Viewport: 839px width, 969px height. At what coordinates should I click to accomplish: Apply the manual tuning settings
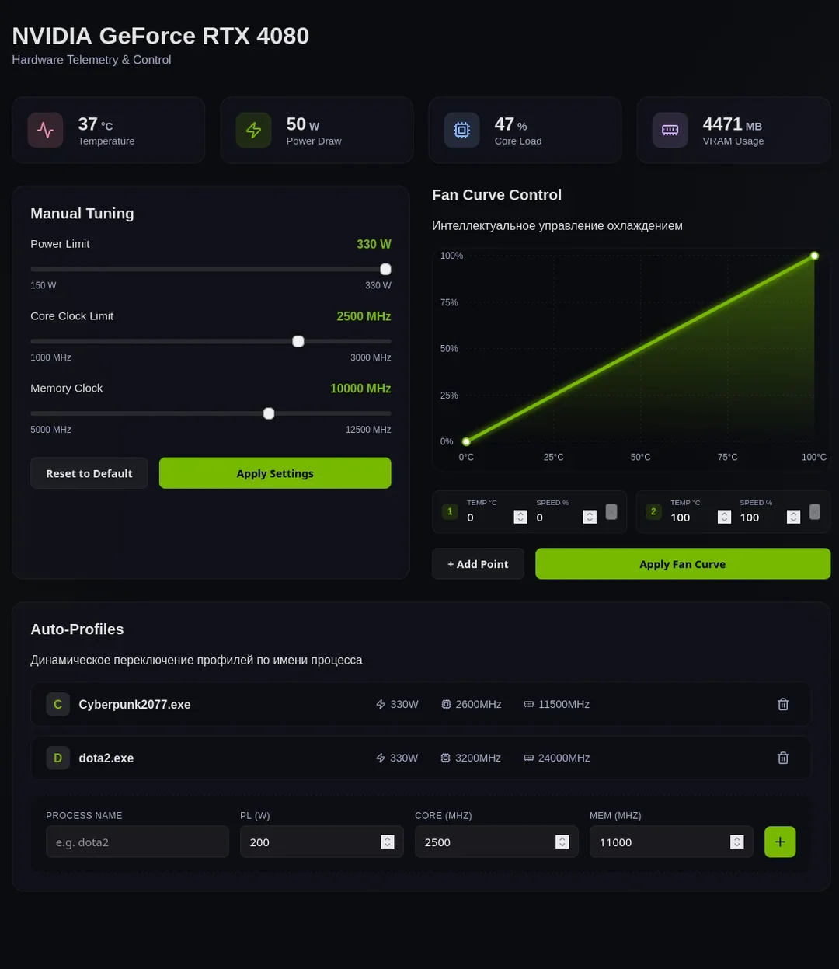point(275,473)
